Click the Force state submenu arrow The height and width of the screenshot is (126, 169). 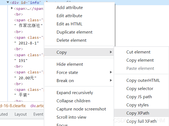click(x=111, y=72)
